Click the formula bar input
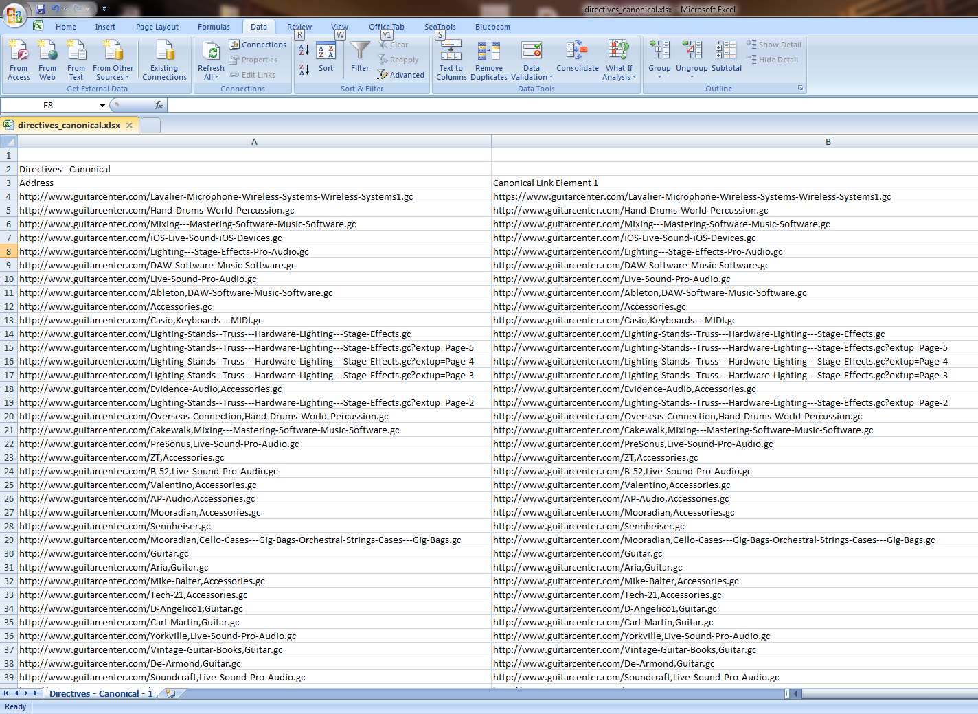The image size is (978, 714). pyautogui.click(x=572, y=106)
